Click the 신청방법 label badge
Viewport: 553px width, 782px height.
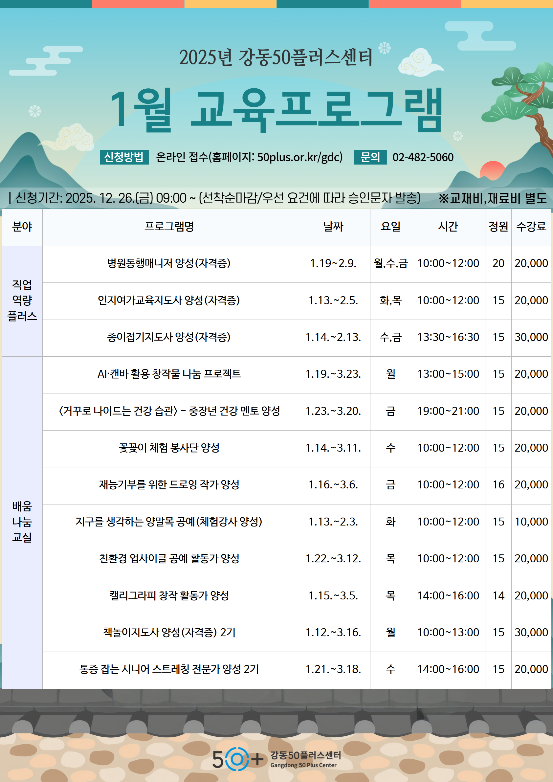124,157
